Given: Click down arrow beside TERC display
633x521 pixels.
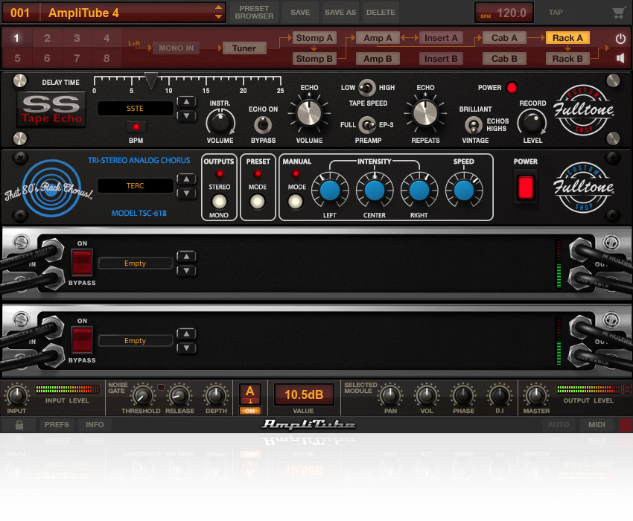Looking at the screenshot, I should (x=186, y=194).
